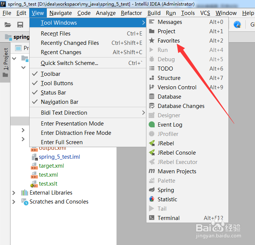Choose Enter Distraction Free Mode
The height and width of the screenshot is (245, 255).
tap(88, 133)
